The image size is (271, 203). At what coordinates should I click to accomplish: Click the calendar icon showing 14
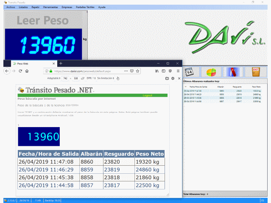click(189, 72)
